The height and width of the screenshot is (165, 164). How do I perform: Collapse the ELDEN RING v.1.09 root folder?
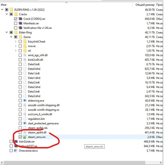point(2,10)
